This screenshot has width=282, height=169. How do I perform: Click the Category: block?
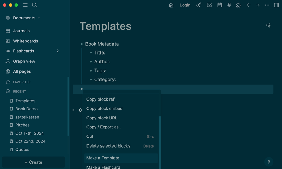point(105,80)
